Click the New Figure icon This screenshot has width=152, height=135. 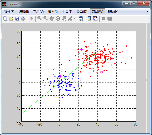[5, 18]
